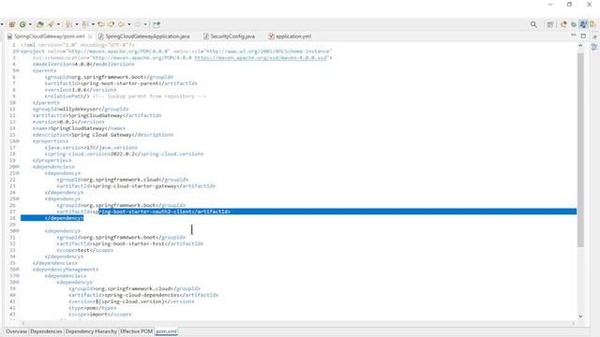Viewport: 600px width, 337px height.
Task: Click spring-cloud-starter-gateway artifactId text
Action: click(x=134, y=186)
